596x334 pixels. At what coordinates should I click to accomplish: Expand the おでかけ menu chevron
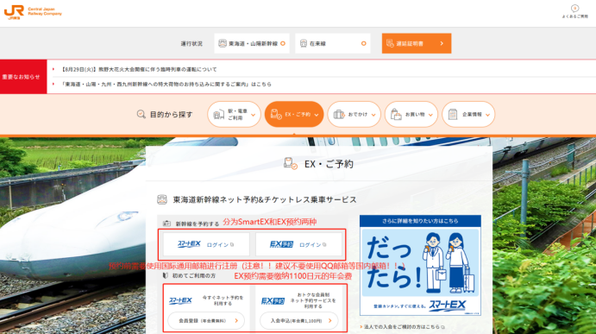point(373,115)
